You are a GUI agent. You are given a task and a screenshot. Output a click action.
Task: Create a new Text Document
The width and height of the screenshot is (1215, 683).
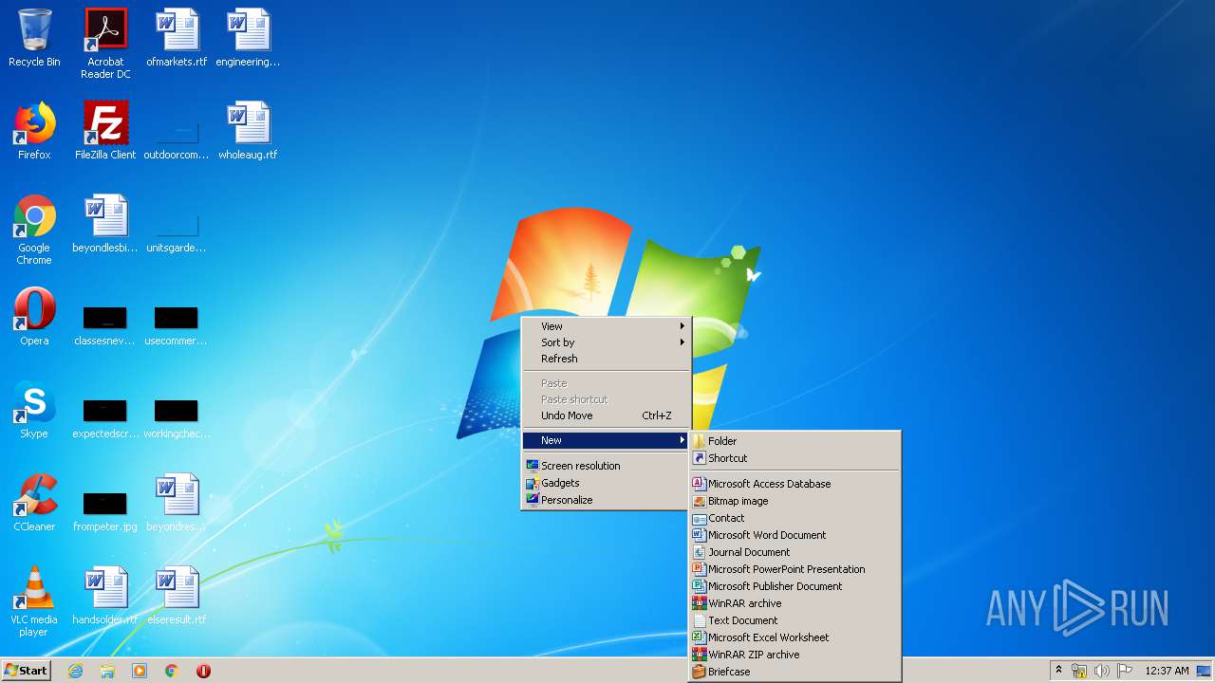(794, 620)
